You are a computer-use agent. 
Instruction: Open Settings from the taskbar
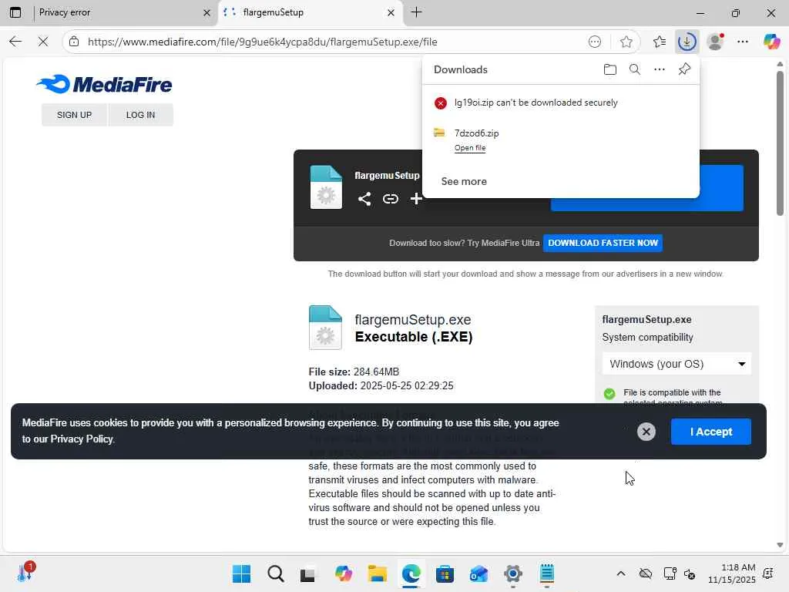(512, 573)
